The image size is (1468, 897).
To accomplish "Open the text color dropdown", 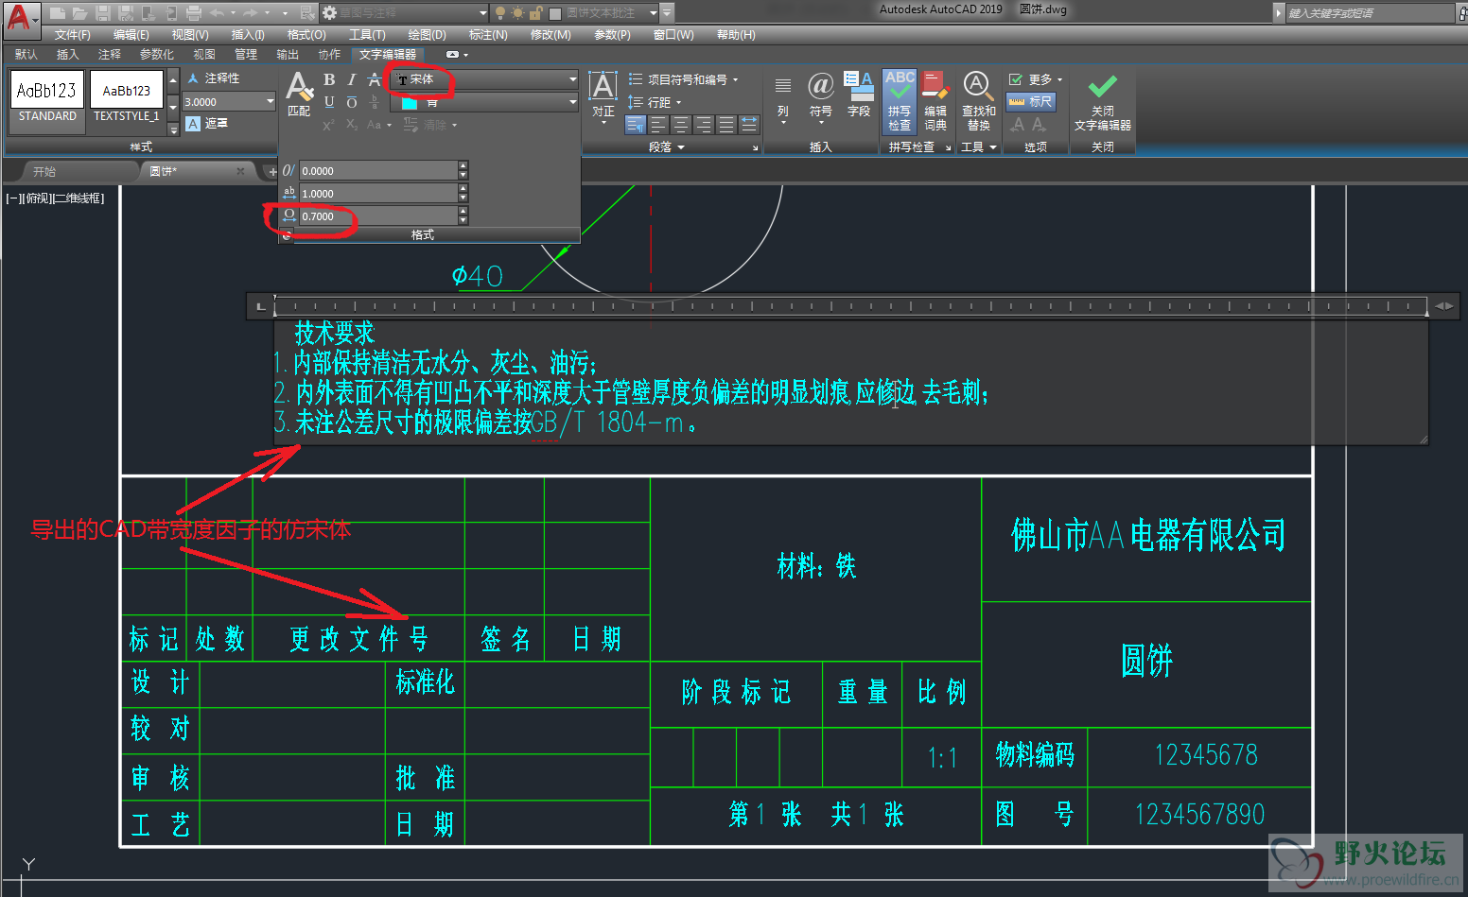I will [x=485, y=102].
